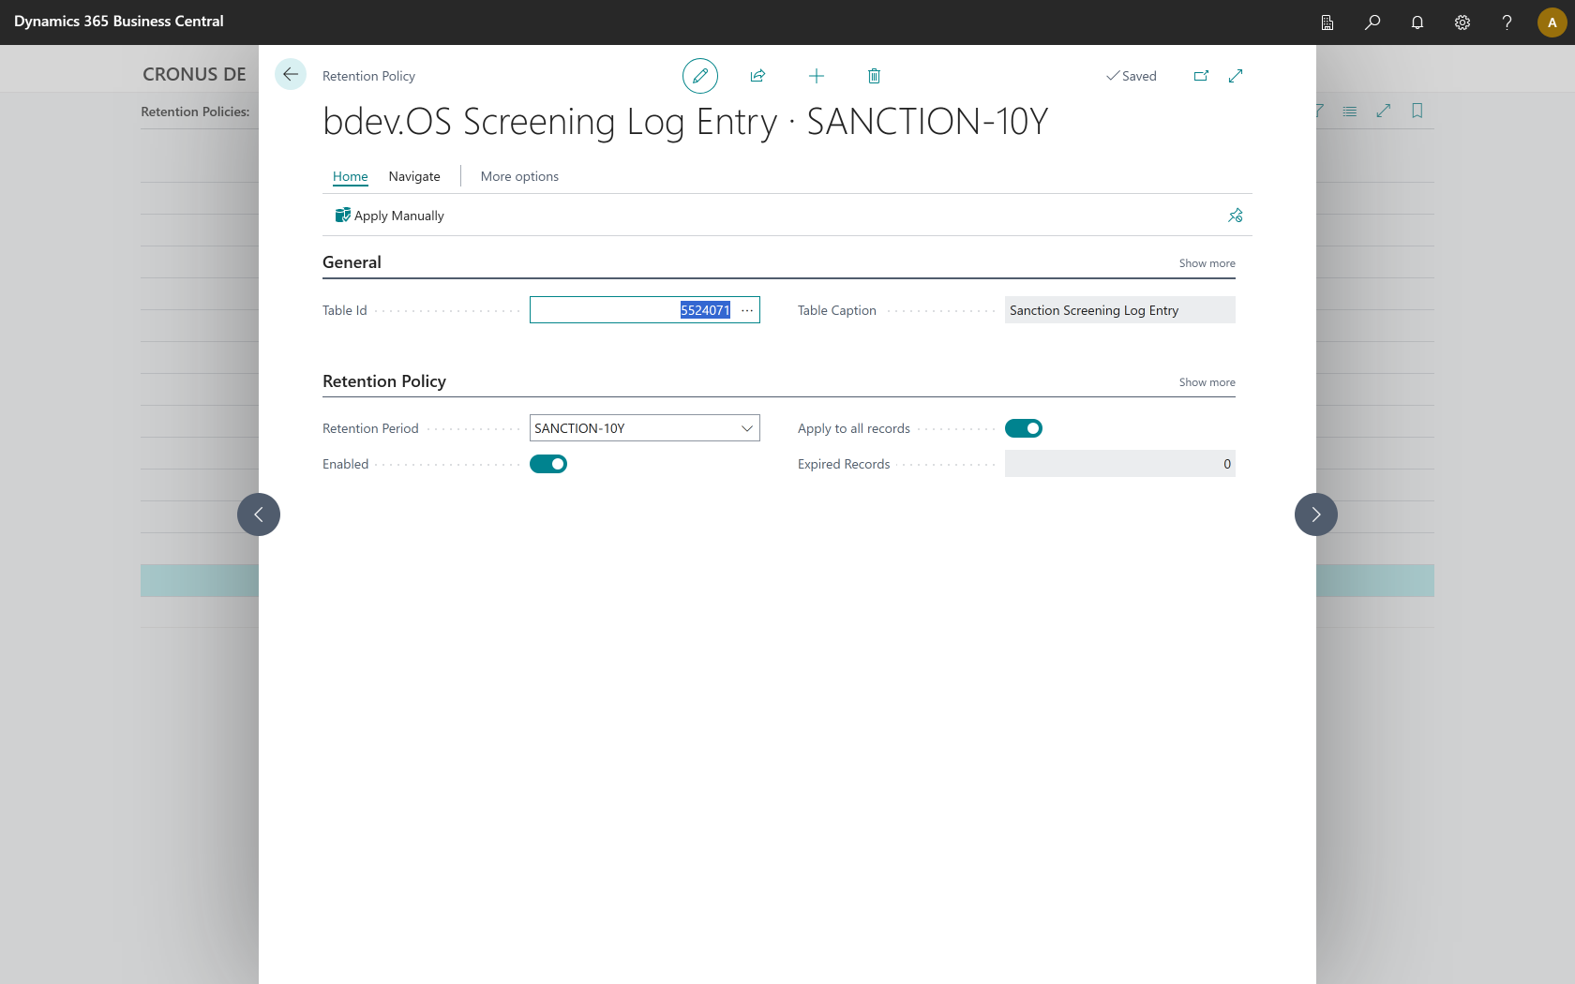Open the search magnifier in header
The width and height of the screenshot is (1575, 984).
pos(1372,22)
